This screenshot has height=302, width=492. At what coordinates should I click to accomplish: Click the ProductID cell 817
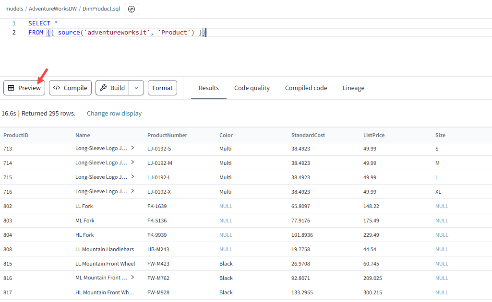(x=8, y=293)
